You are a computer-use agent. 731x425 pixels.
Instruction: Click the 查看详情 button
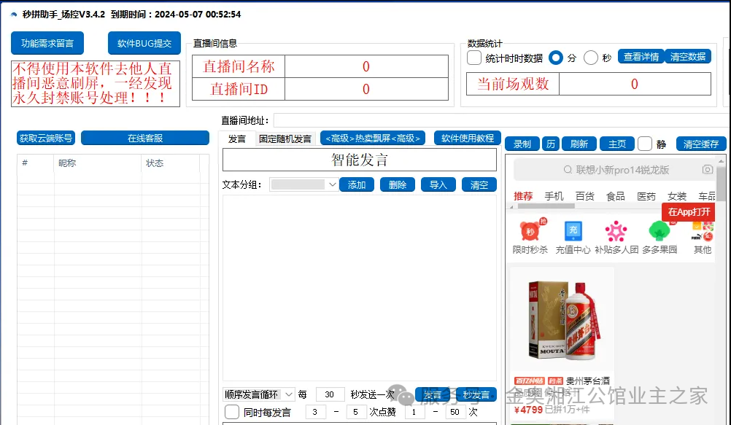coord(641,58)
